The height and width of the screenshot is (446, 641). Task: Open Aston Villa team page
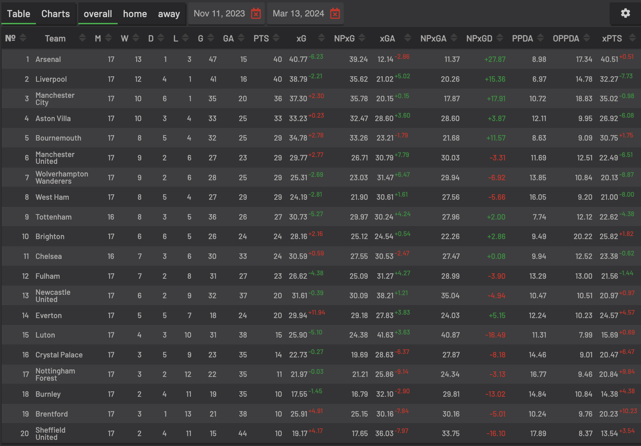coord(53,118)
